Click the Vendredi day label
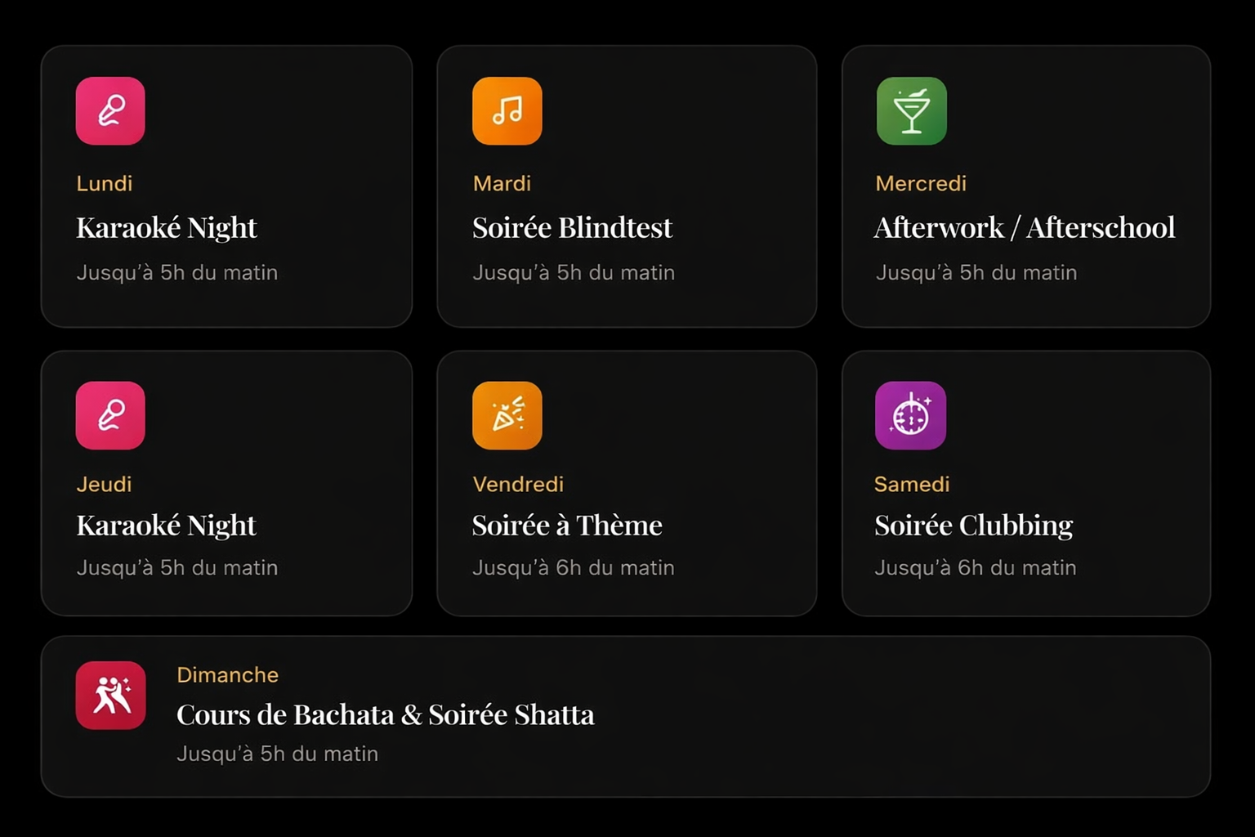Image resolution: width=1255 pixels, height=837 pixels. click(x=518, y=484)
